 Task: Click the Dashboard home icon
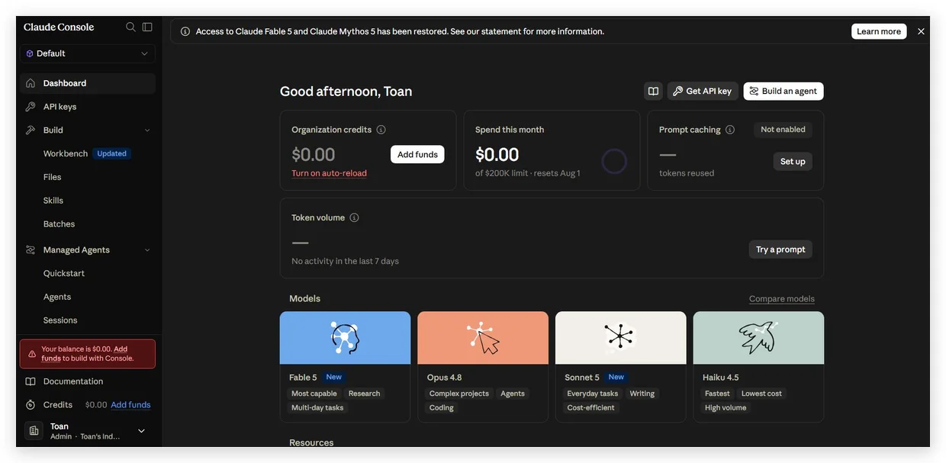coord(31,83)
